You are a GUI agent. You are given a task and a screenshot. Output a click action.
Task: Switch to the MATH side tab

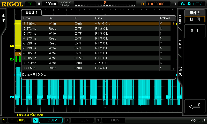[180, 19]
